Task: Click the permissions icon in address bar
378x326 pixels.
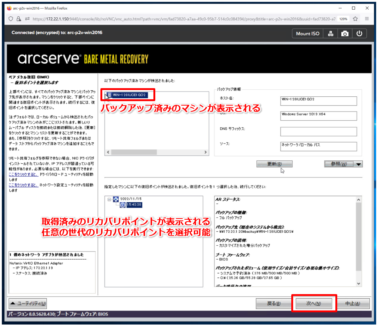Action: 27,19
